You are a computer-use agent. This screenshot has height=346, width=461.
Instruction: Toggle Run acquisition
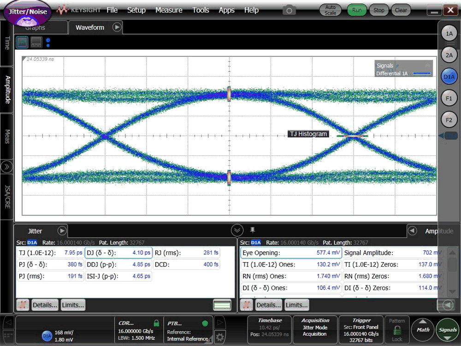356,9
